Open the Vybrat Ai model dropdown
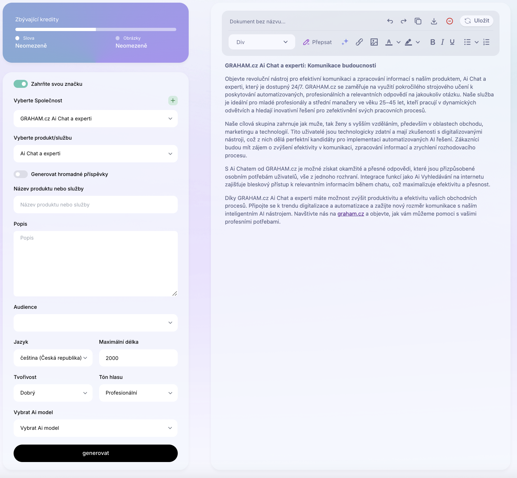The width and height of the screenshot is (517, 478). 96,428
